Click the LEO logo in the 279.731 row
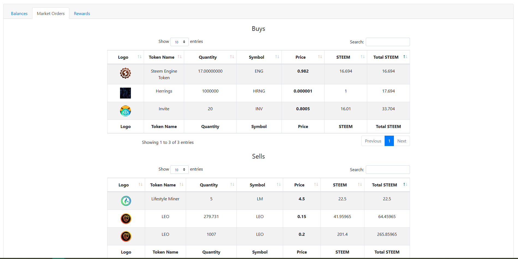 click(126, 219)
